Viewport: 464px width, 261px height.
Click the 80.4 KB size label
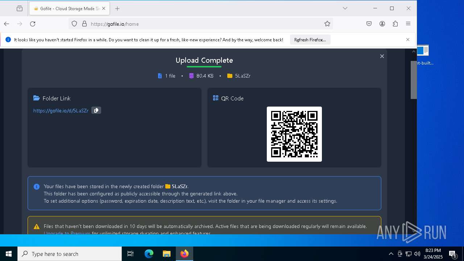coord(205,76)
